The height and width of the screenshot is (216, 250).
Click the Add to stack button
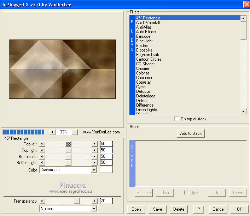(x=191, y=133)
